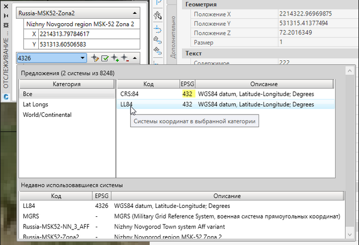This screenshot has height=245, width=359.
Task: Click the pencil edit icon beside the 4326 field
Action: click(95, 58)
